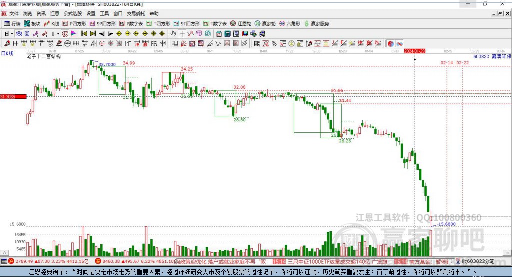
Task: Select the hand pan tool
Action: coord(173,34)
